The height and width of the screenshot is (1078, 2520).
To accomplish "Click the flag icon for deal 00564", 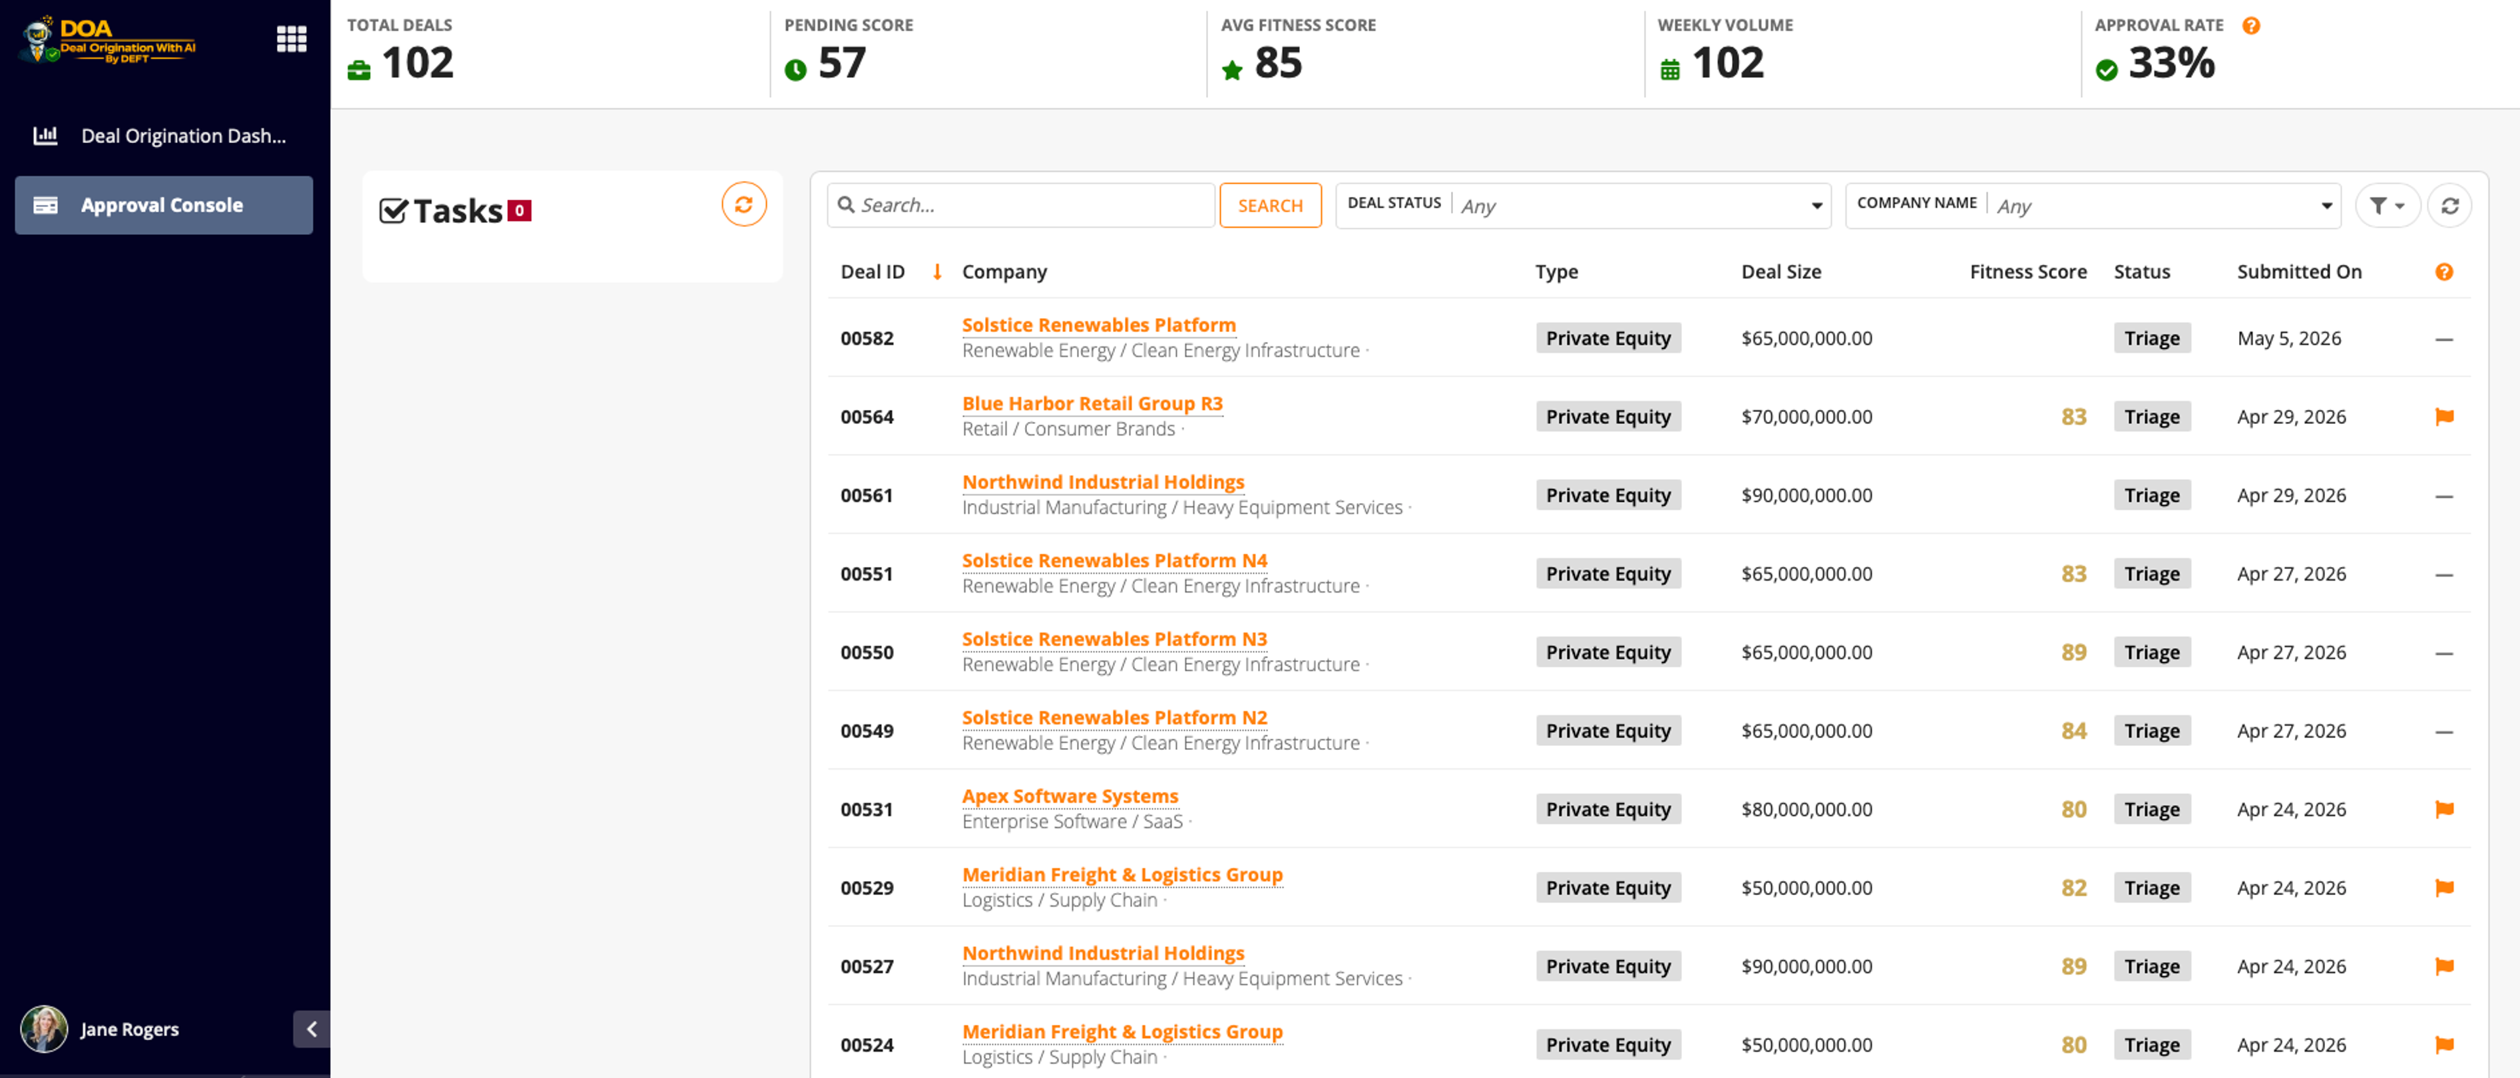I will [2444, 417].
